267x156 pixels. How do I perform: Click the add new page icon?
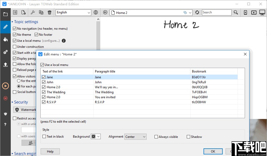[23, 12]
